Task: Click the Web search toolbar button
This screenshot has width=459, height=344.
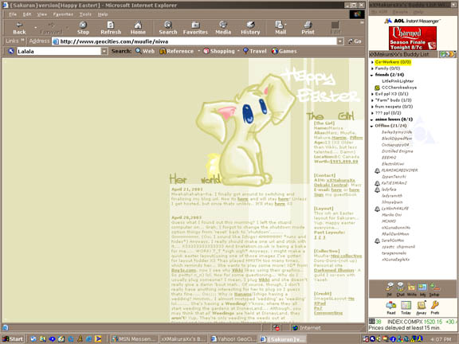Action: pyautogui.click(x=145, y=51)
